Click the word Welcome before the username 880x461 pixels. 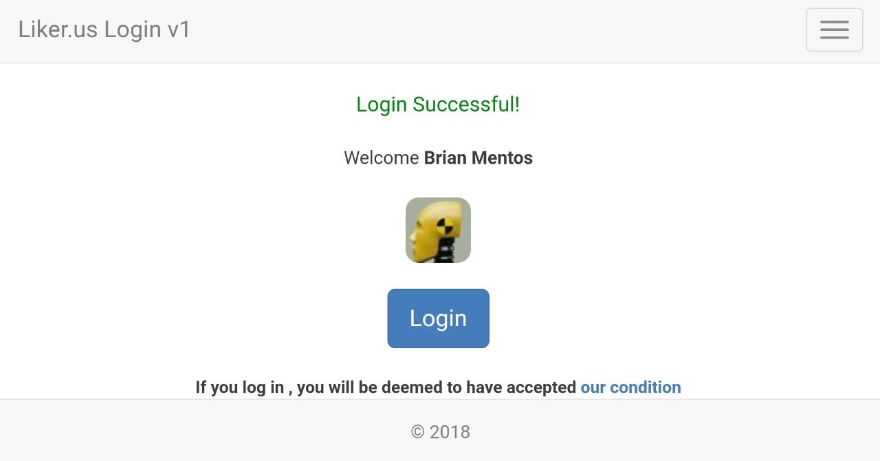[x=381, y=158]
